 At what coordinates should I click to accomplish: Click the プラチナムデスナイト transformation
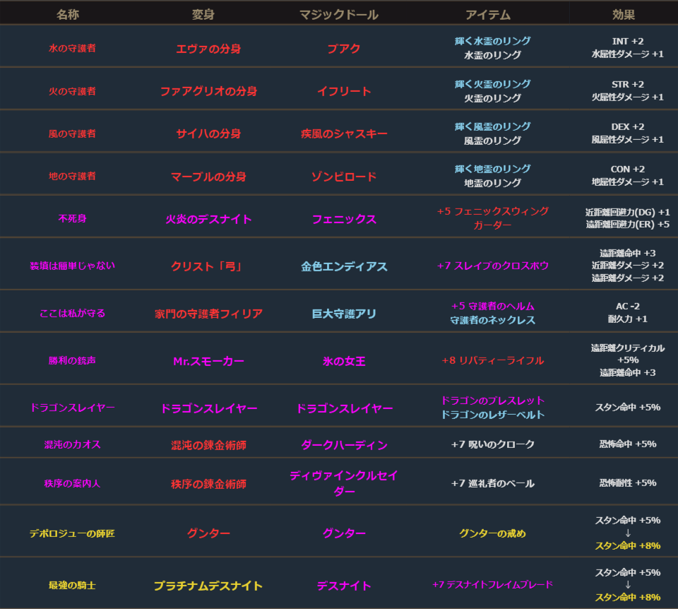coord(208,586)
